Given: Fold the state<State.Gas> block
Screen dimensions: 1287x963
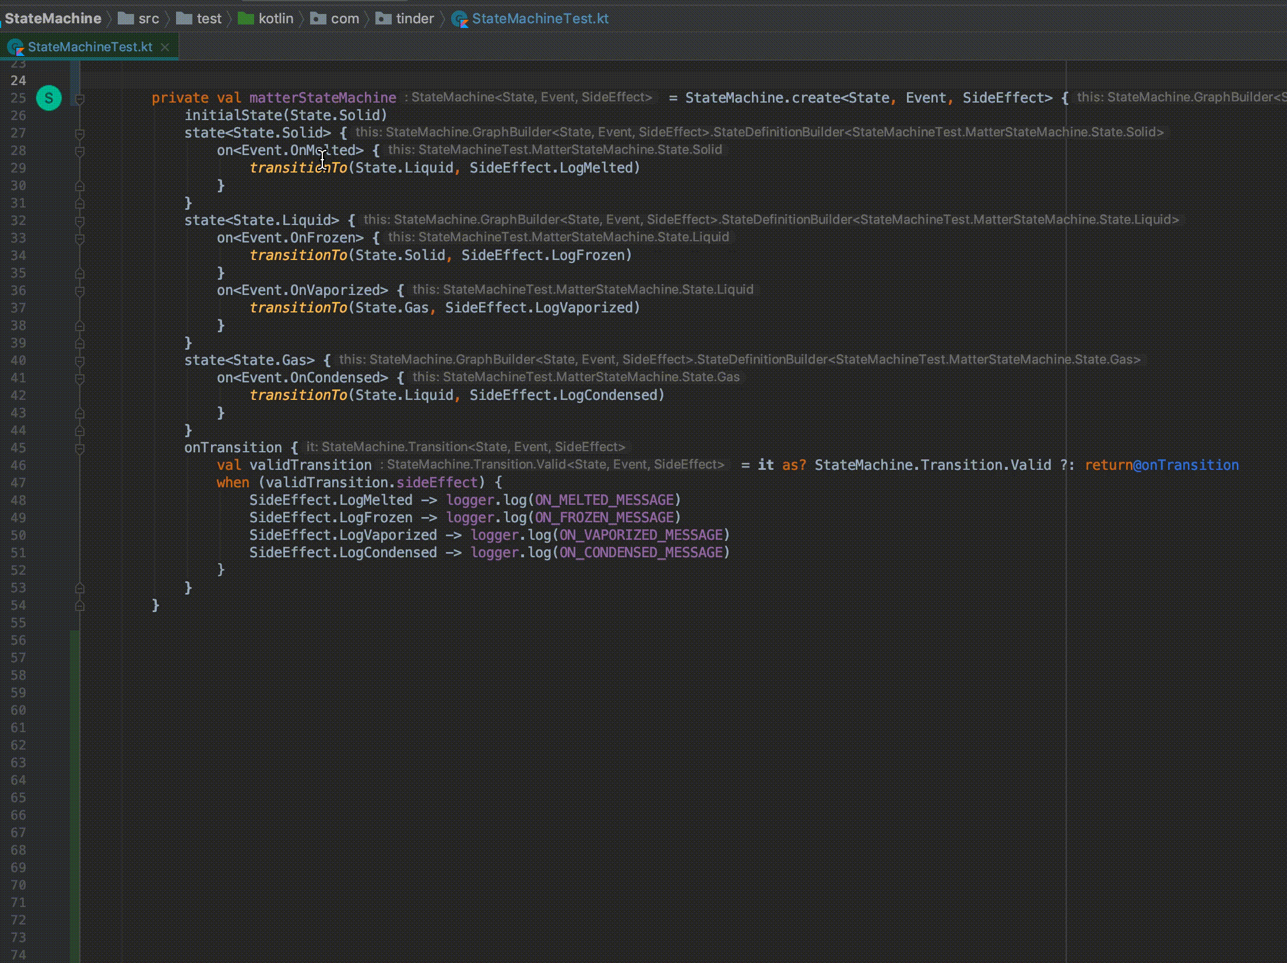Looking at the screenshot, I should pos(80,361).
